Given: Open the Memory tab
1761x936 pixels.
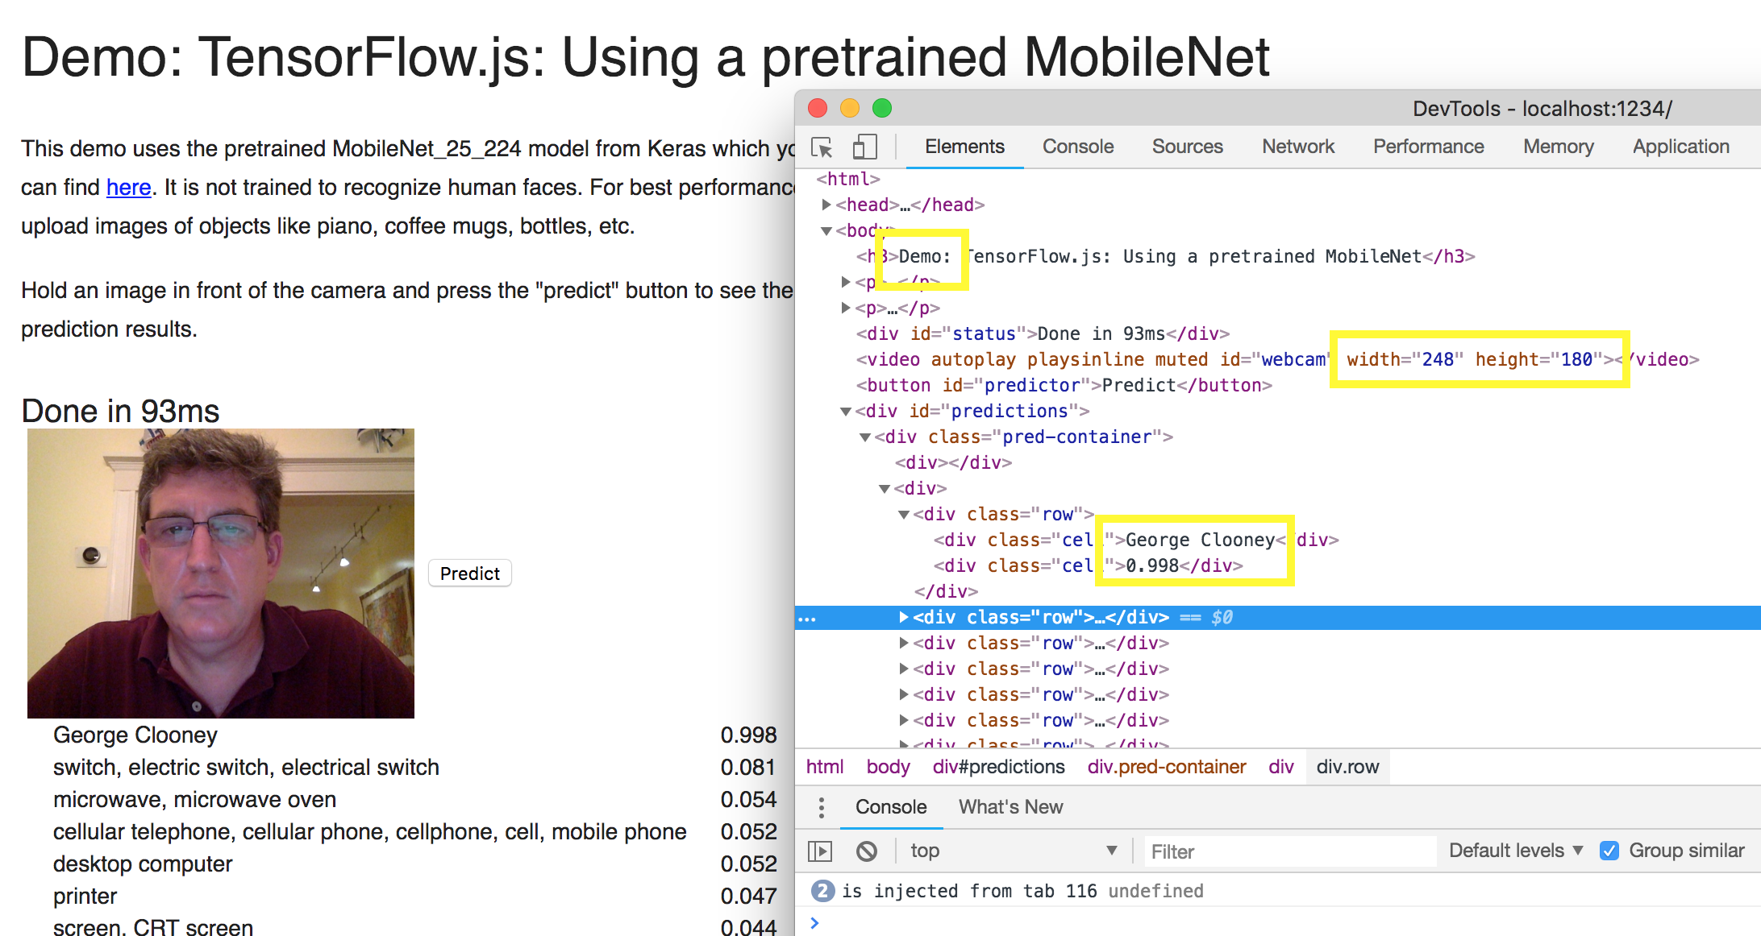Looking at the screenshot, I should point(1558,147).
